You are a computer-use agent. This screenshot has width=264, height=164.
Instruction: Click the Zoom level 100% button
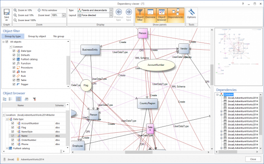(x=25, y=20)
